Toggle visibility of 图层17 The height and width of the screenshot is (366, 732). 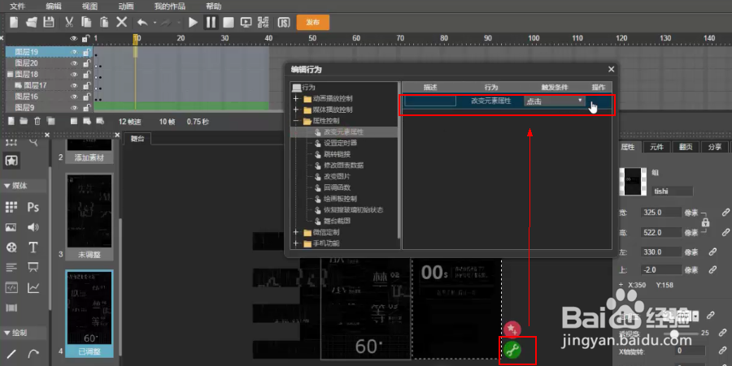pyautogui.click(x=74, y=86)
